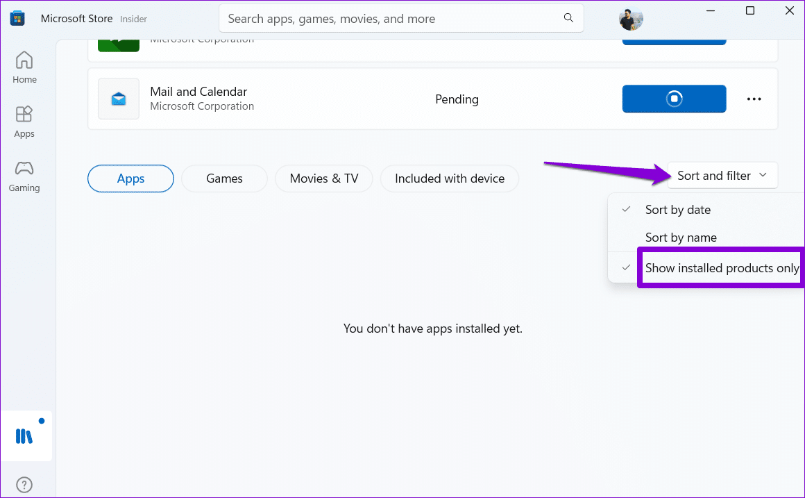Select the Apps filter tab
The image size is (805, 498).
pyautogui.click(x=131, y=179)
